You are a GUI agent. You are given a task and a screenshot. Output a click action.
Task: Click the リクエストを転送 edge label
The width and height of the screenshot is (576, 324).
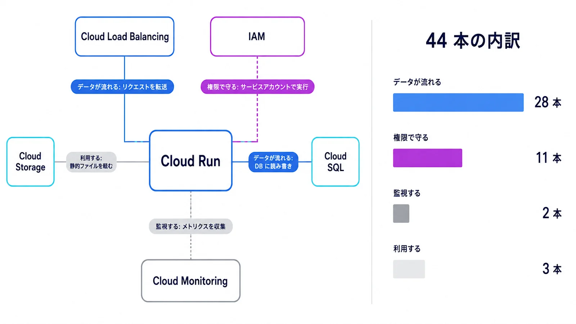click(x=122, y=87)
